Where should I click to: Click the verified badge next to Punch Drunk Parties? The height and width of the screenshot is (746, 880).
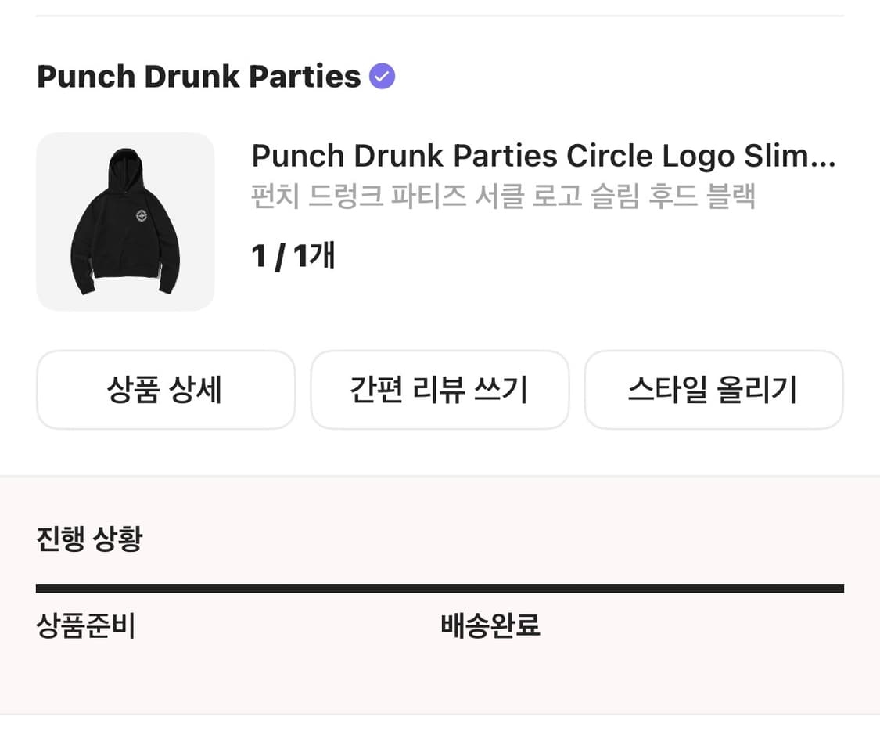(x=381, y=75)
